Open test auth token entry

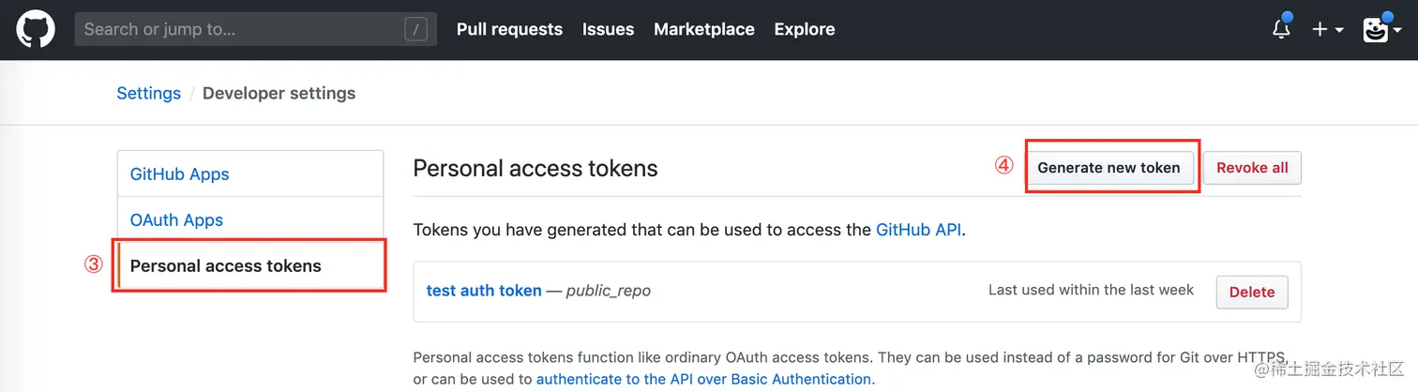coord(484,291)
